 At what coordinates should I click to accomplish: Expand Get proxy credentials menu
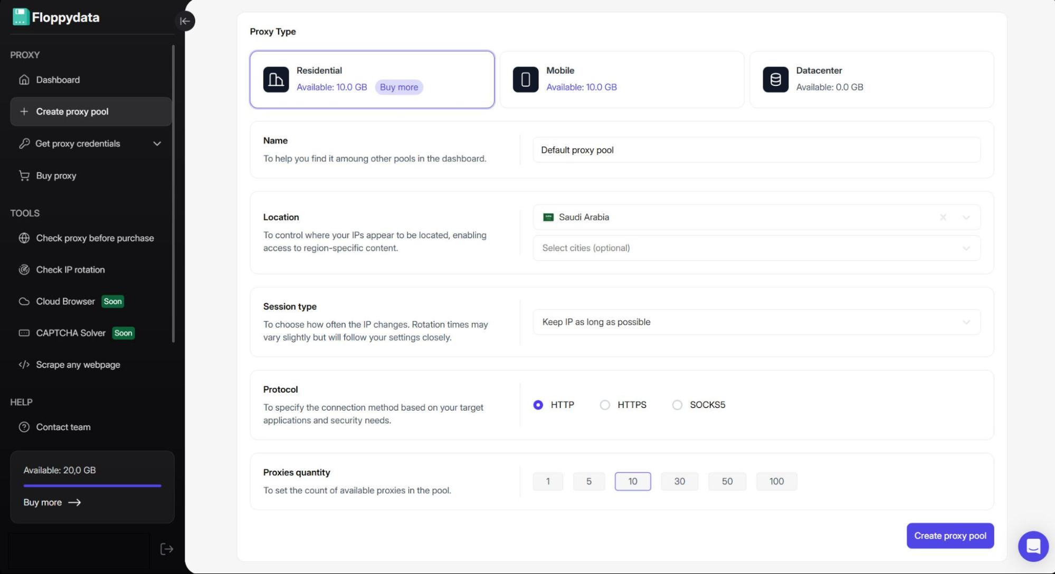pyautogui.click(x=91, y=143)
